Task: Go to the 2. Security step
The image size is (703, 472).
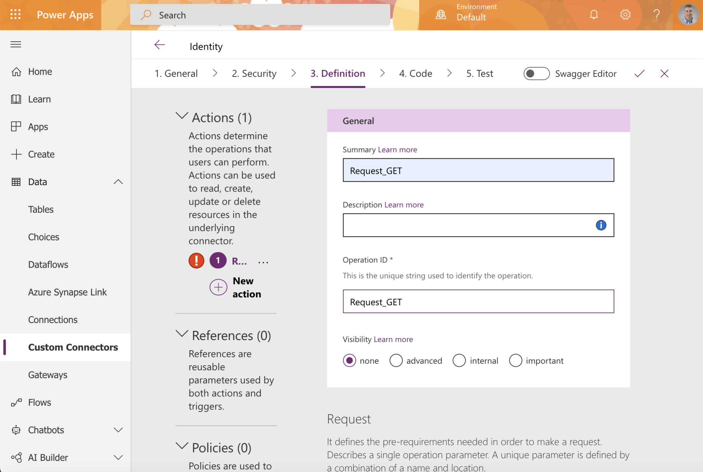Action: [254, 73]
